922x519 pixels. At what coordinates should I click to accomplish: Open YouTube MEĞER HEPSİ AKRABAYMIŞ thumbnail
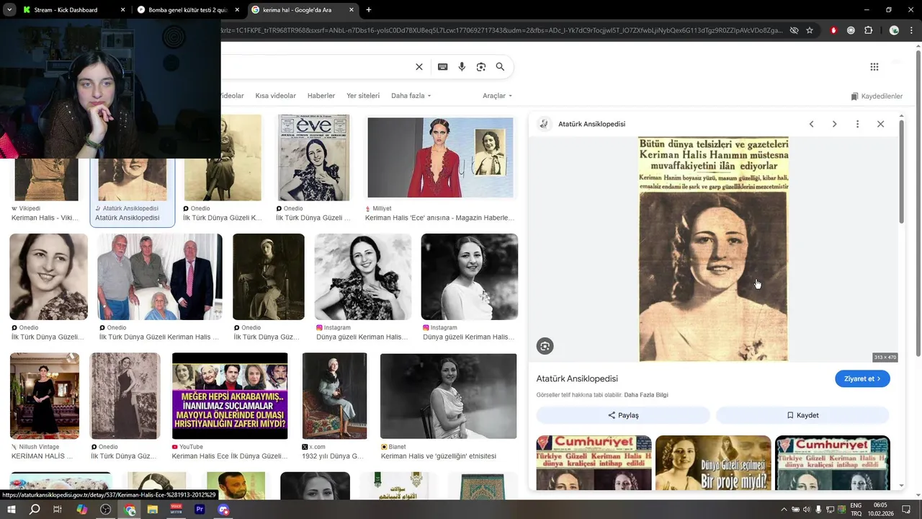click(x=230, y=396)
